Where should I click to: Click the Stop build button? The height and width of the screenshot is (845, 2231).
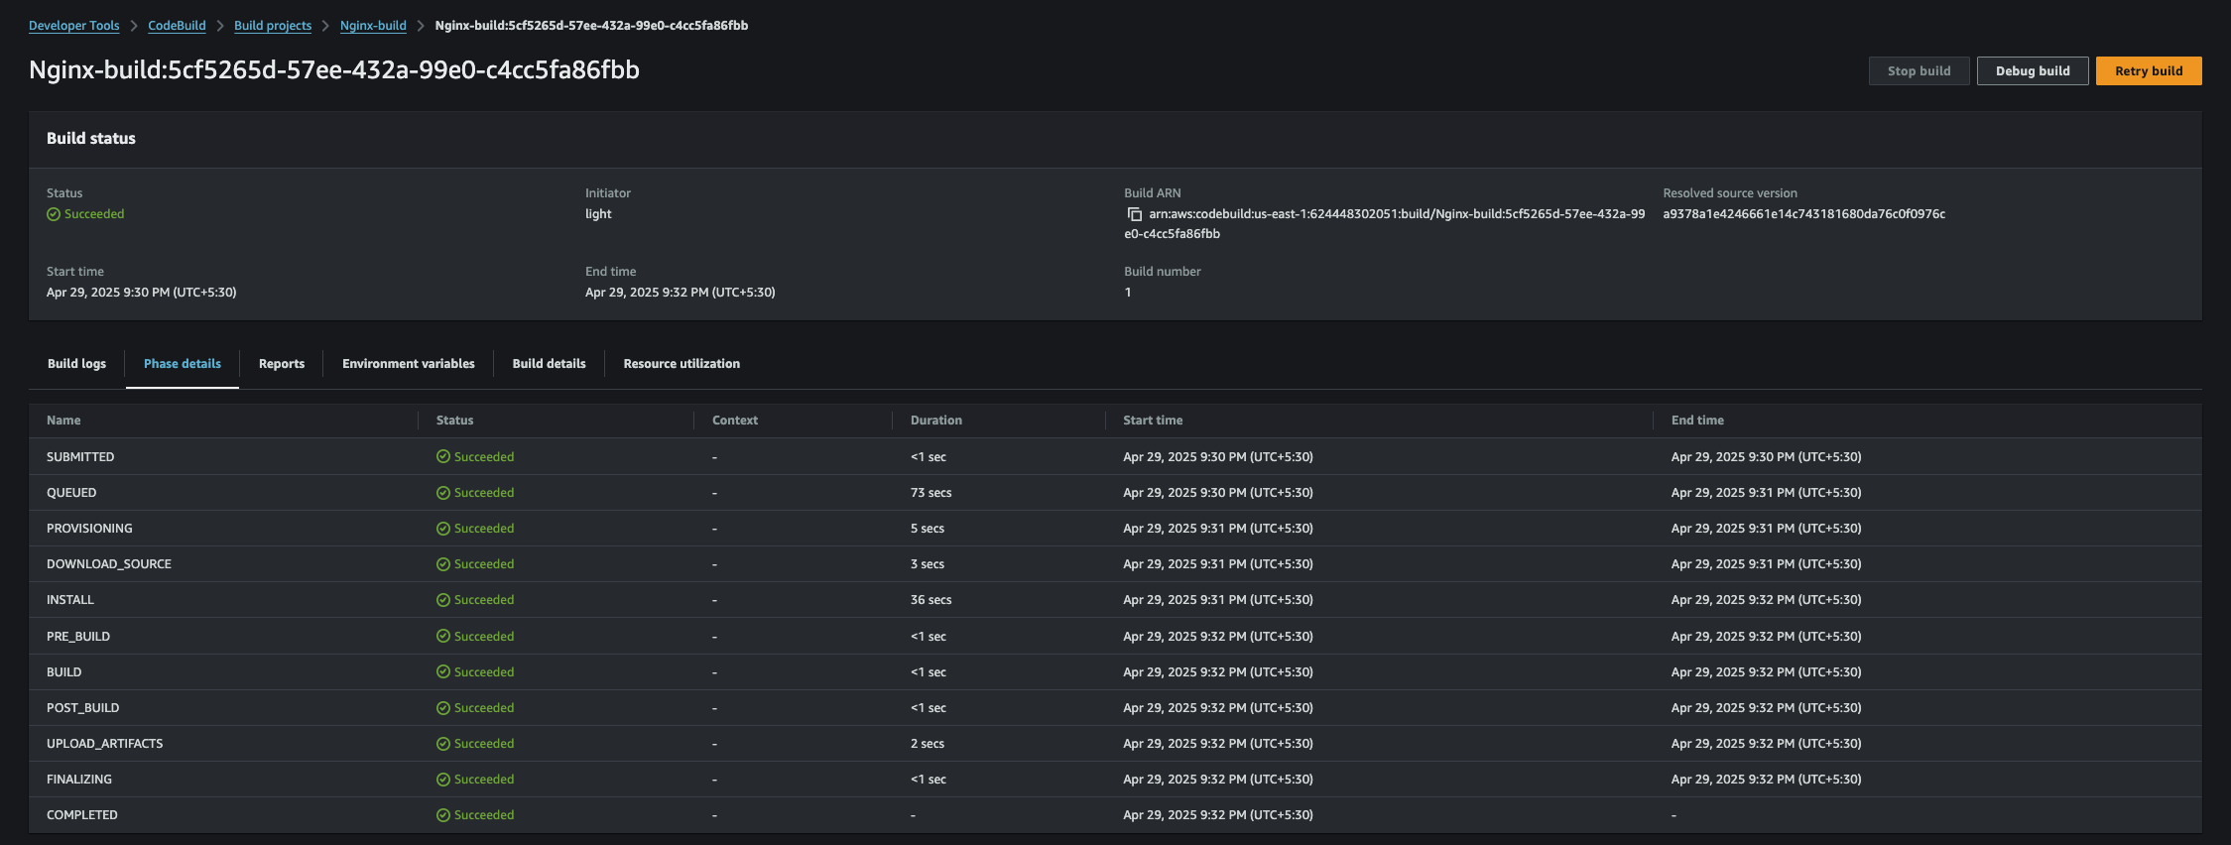point(1919,71)
